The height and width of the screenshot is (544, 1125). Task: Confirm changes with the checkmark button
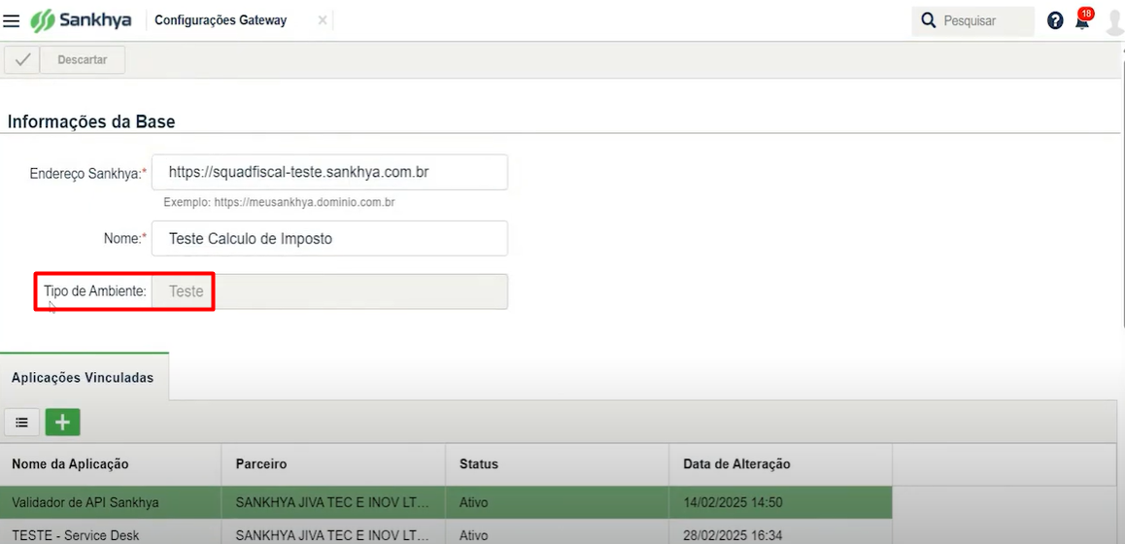click(x=22, y=59)
